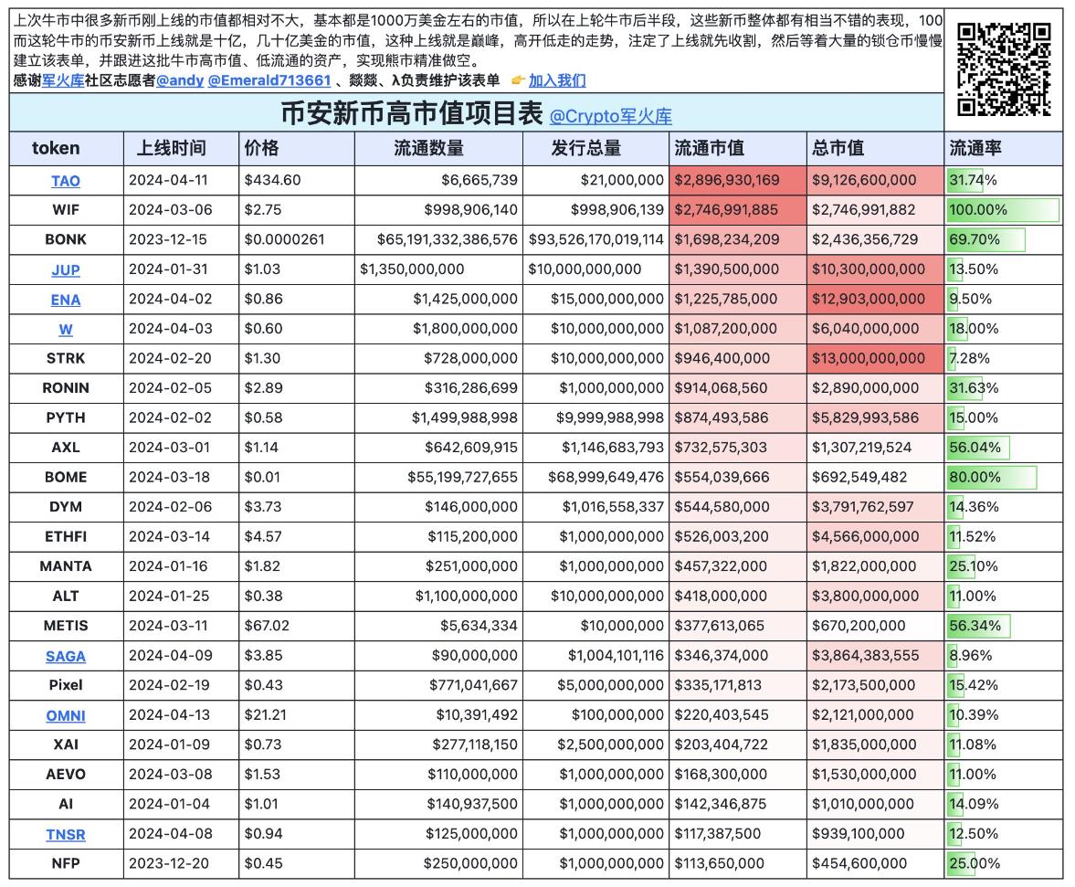Select the STRK token cell
The height and width of the screenshot is (887, 1075).
point(66,358)
